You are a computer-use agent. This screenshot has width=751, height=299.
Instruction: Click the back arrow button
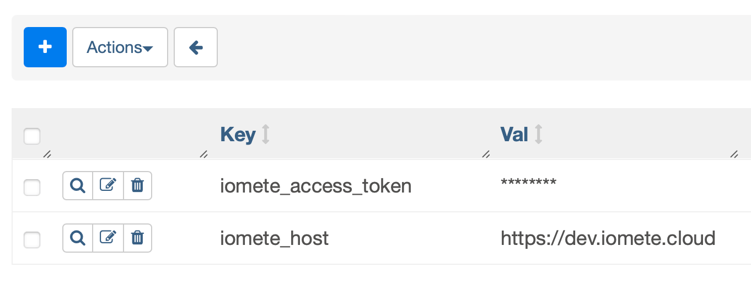click(x=196, y=47)
